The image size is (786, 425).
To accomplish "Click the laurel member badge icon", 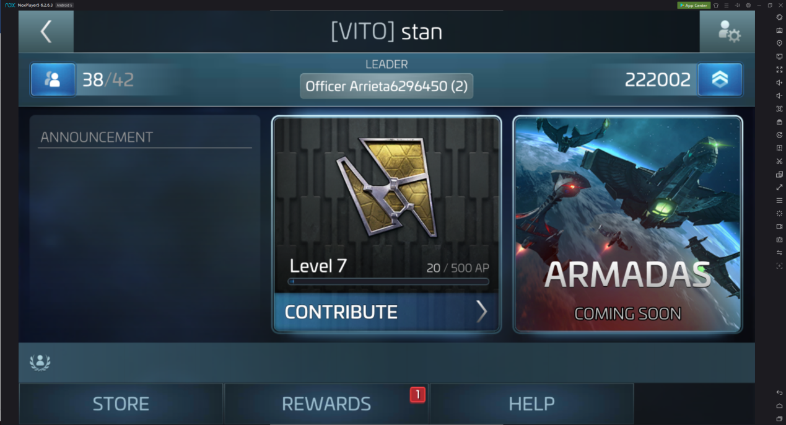I will point(40,362).
